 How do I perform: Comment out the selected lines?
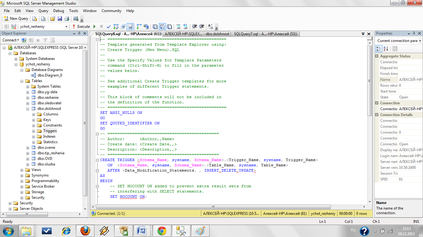pos(178,27)
